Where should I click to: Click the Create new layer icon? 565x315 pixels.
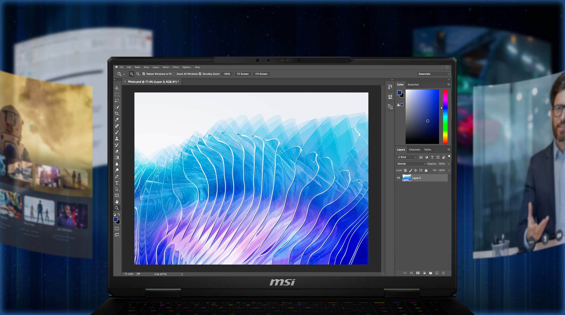pos(437,273)
